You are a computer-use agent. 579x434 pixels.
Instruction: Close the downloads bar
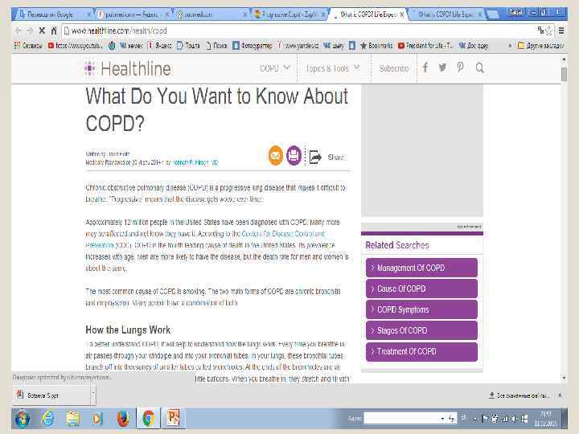(x=561, y=395)
